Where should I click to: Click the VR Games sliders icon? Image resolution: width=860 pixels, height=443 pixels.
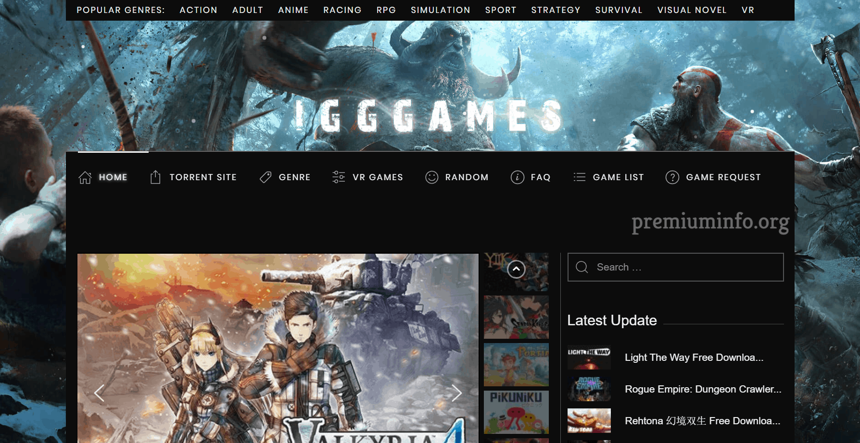[x=339, y=177]
